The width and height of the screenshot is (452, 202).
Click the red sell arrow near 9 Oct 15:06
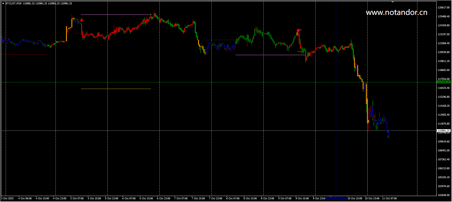pos(298,31)
